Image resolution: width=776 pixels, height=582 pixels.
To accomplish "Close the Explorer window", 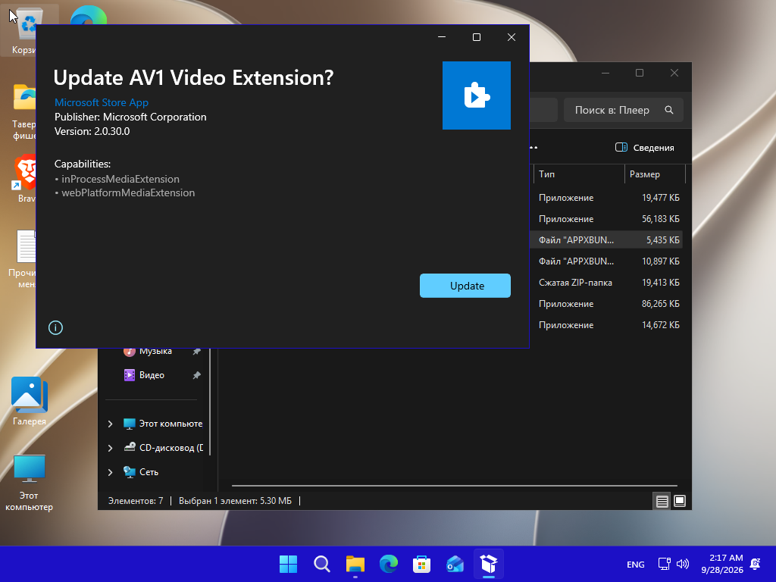I will click(674, 74).
